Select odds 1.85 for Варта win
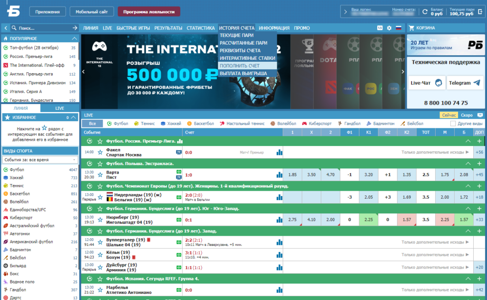The width and height of the screenshot is (487, 300). pos(292,175)
